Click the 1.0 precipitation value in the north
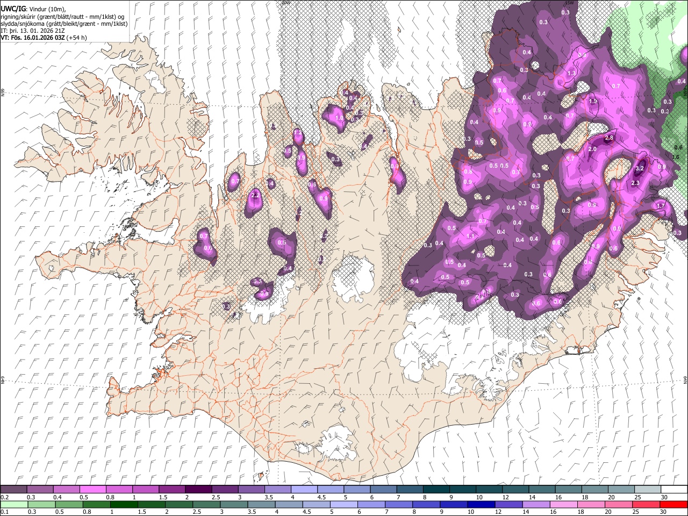The height and width of the screenshot is (516, 688). tap(339, 118)
